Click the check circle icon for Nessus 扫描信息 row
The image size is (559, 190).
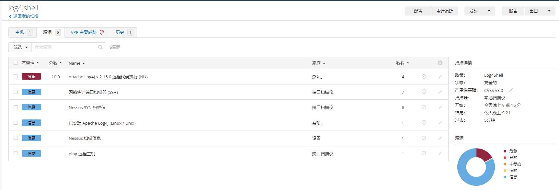tap(424, 138)
